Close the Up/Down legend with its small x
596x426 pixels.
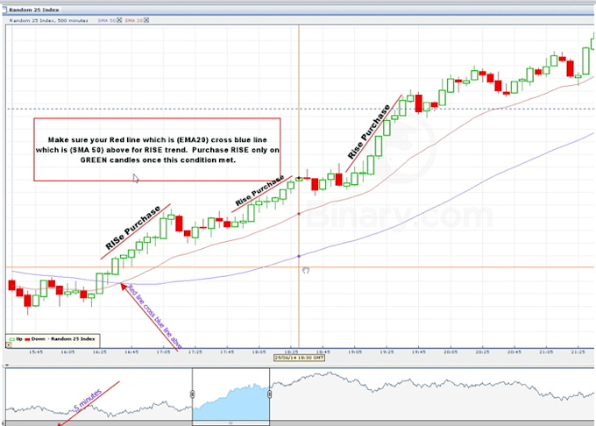pyautogui.click(x=9, y=344)
